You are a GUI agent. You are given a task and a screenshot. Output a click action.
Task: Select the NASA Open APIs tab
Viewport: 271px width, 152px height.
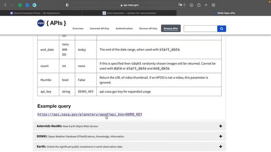pos(224,13)
